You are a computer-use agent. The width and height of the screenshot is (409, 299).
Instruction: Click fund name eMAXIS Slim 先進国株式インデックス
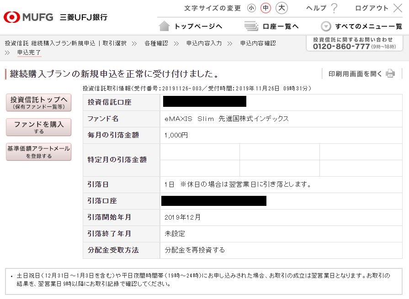227,119
